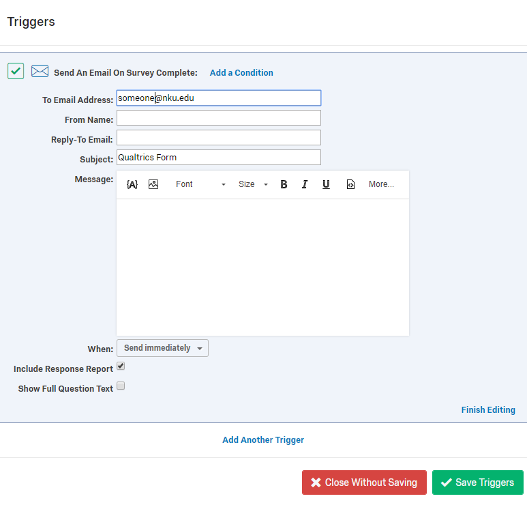Toggle italic formatting in message toolbar
This screenshot has width=527, height=505.
click(x=305, y=184)
